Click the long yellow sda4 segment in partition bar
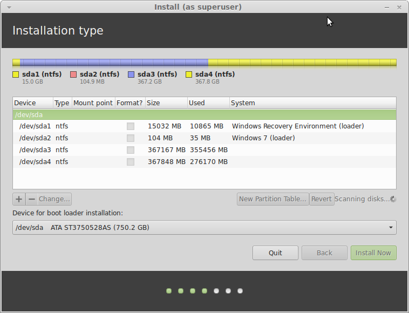The height and width of the screenshot is (313, 409). pyautogui.click(x=302, y=63)
